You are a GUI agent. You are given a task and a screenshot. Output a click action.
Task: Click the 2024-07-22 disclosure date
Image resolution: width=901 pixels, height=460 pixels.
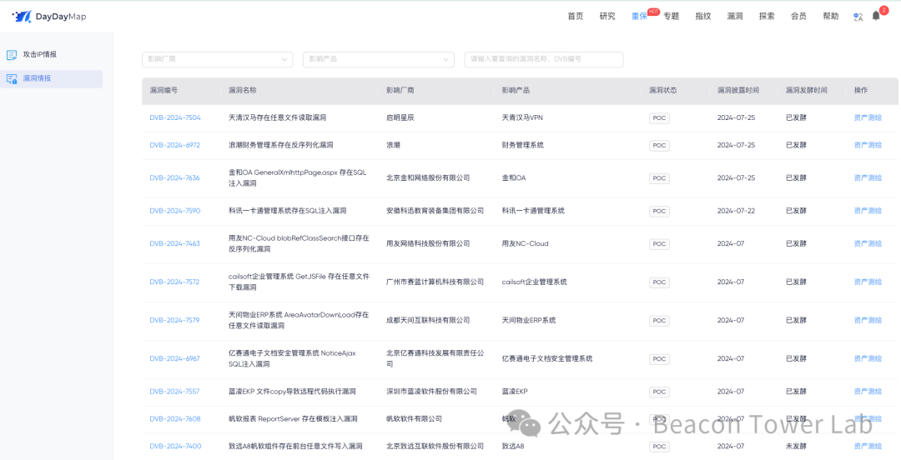pos(736,211)
